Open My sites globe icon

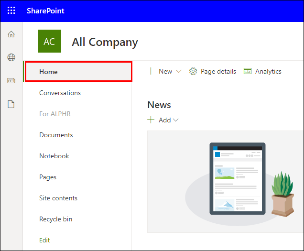point(11,57)
